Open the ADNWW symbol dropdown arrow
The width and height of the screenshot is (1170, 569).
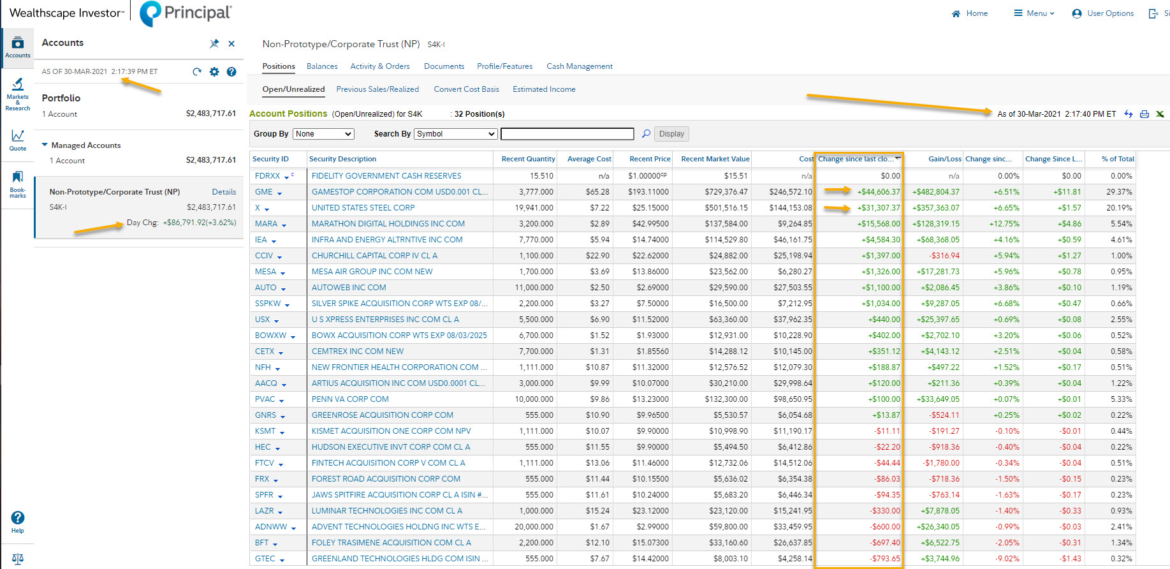(x=293, y=528)
